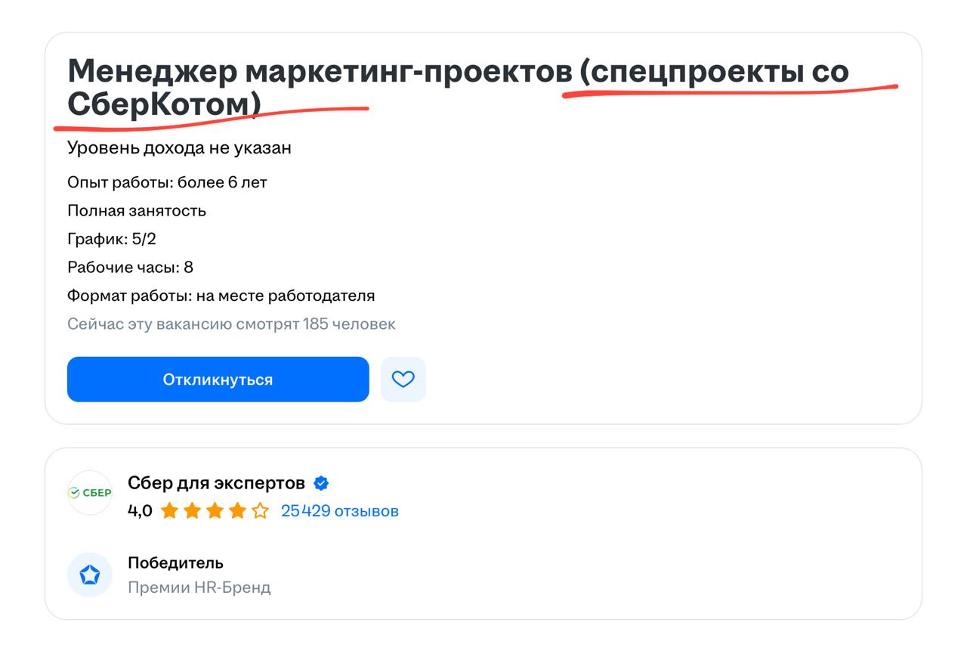The width and height of the screenshot is (967, 651).
Task: Open the Сбер для экспертов company page
Action: (216, 483)
